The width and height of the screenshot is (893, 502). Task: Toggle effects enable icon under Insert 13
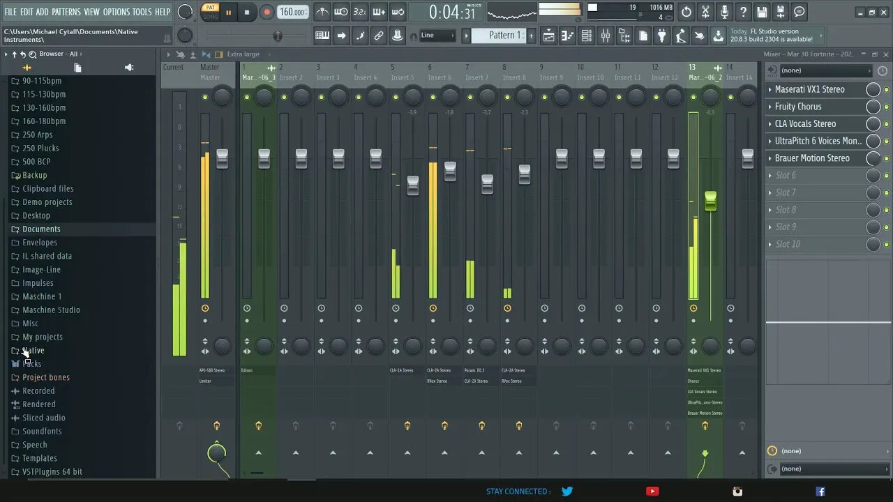tap(705, 425)
